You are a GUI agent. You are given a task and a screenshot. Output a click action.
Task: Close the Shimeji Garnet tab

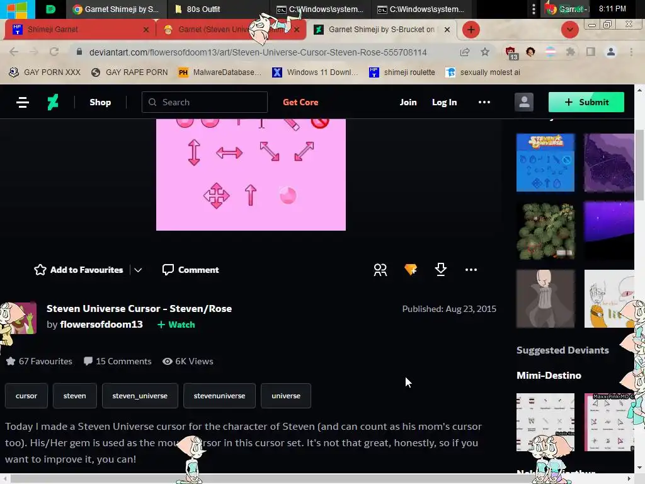click(146, 30)
